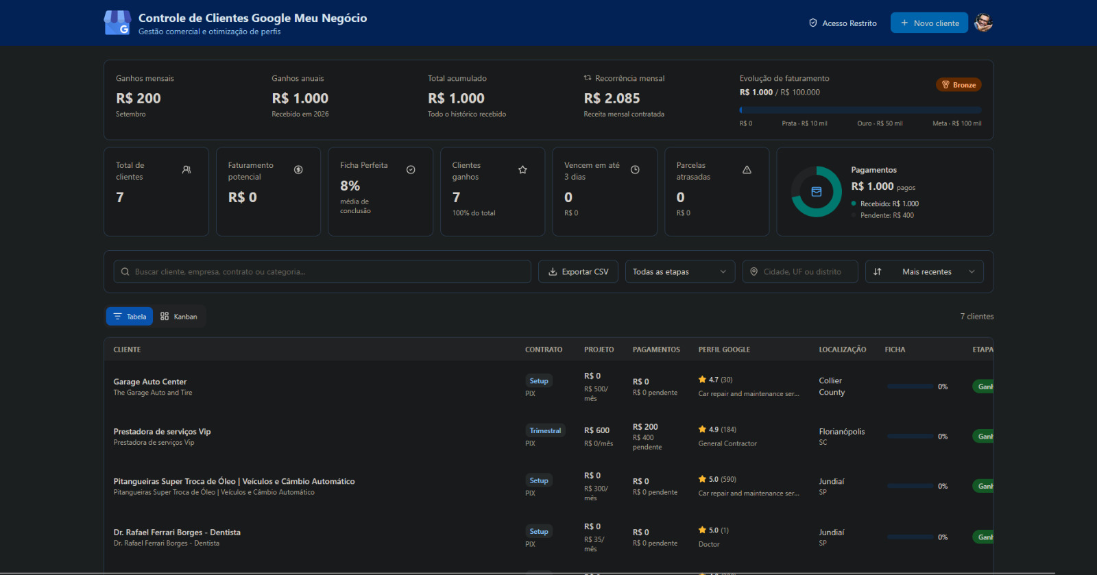
Task: Focus the Cidade, UF ou distrito field
Action: pos(800,271)
